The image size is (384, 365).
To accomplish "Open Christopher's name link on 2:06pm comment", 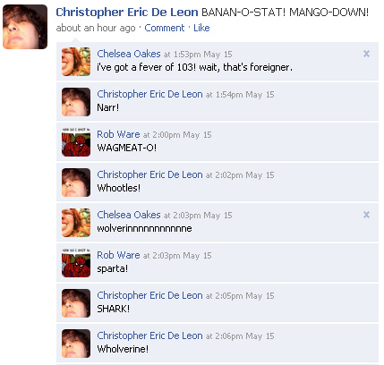I will pos(149,335).
